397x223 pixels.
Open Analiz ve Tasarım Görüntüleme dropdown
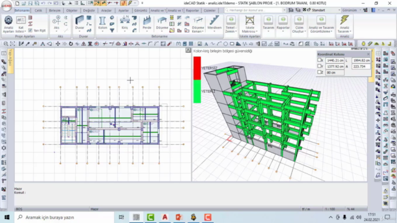[321, 24]
